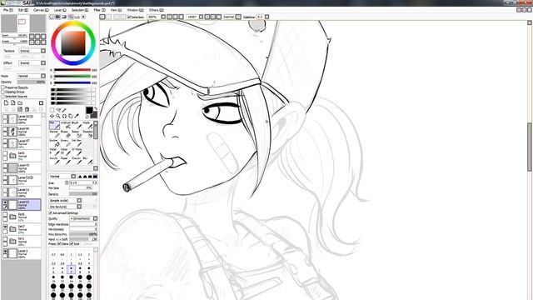Show the RGB slider panel

pyautogui.click(x=57, y=17)
